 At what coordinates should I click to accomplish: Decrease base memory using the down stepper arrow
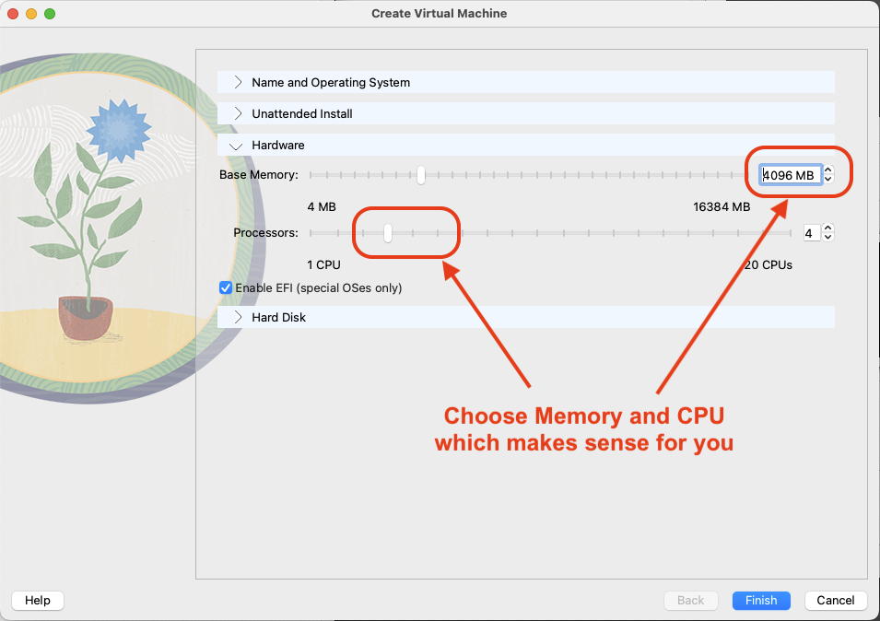tap(827, 178)
